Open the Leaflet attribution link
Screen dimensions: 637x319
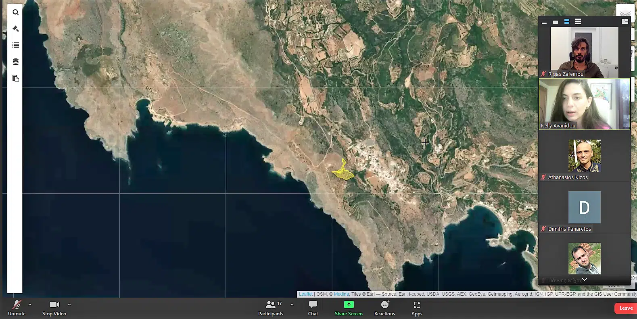pos(305,294)
